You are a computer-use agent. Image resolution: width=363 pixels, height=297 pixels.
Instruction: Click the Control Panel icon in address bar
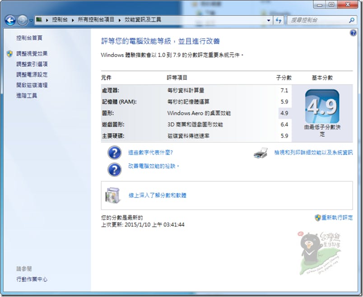point(39,20)
